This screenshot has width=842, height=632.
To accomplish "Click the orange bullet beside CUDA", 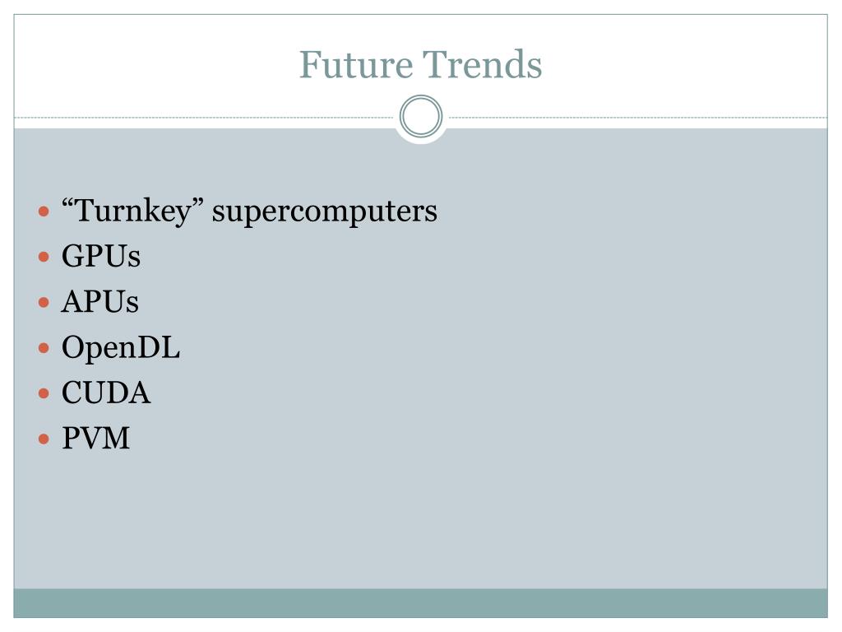I will coord(44,394).
